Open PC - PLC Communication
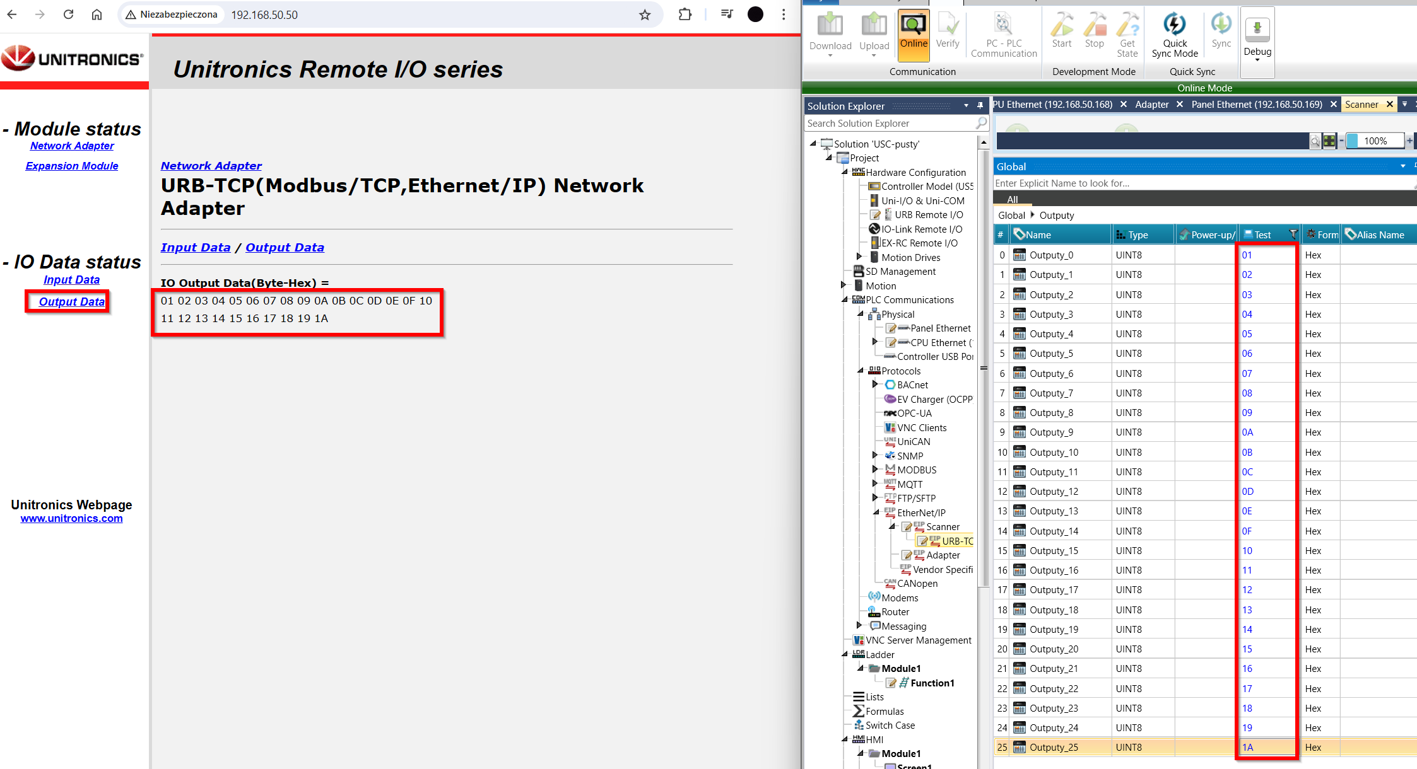Viewport: 1417px width, 769px height. point(1004,35)
